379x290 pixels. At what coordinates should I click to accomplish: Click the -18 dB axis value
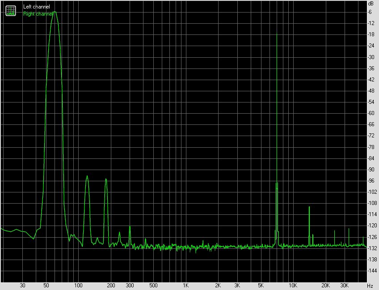pyautogui.click(x=371, y=34)
